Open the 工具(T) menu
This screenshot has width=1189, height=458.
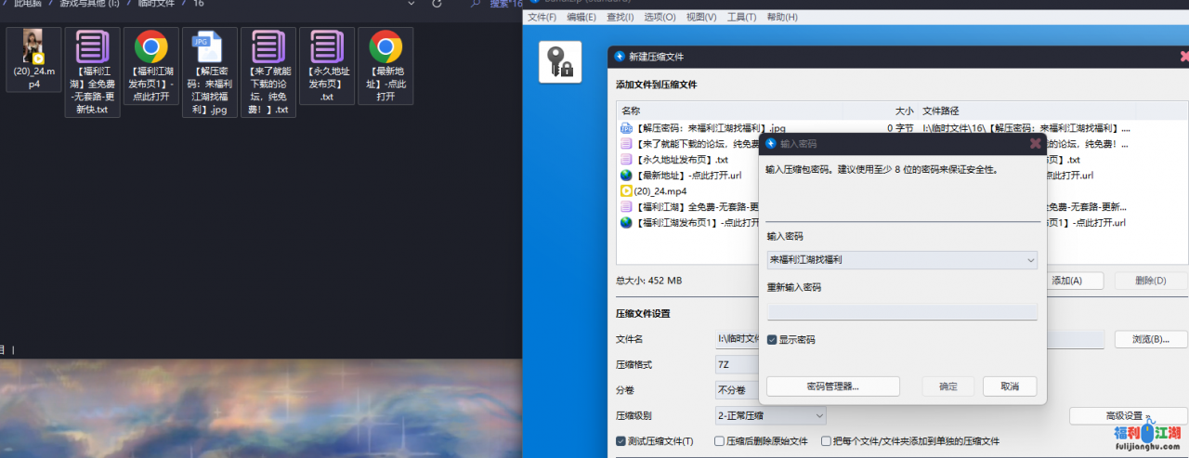tap(742, 17)
